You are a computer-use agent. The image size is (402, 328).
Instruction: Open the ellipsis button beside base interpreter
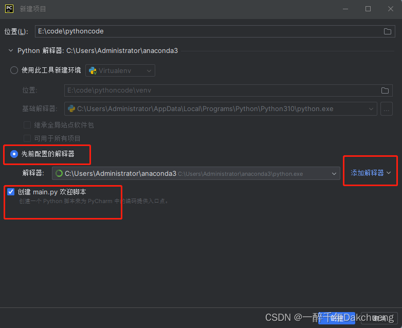coord(387,109)
